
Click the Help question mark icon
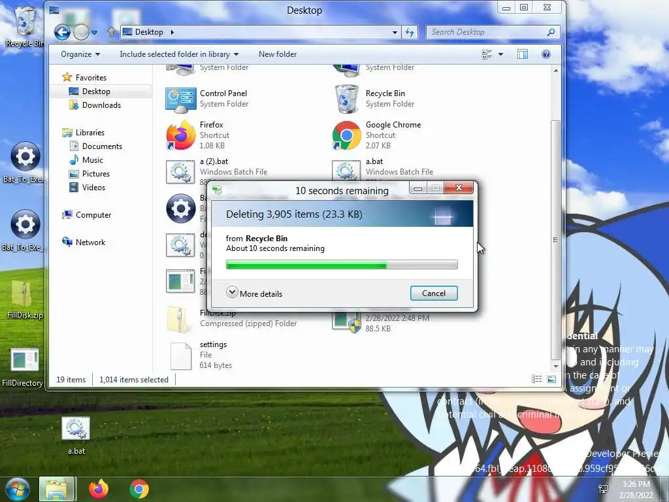(546, 54)
